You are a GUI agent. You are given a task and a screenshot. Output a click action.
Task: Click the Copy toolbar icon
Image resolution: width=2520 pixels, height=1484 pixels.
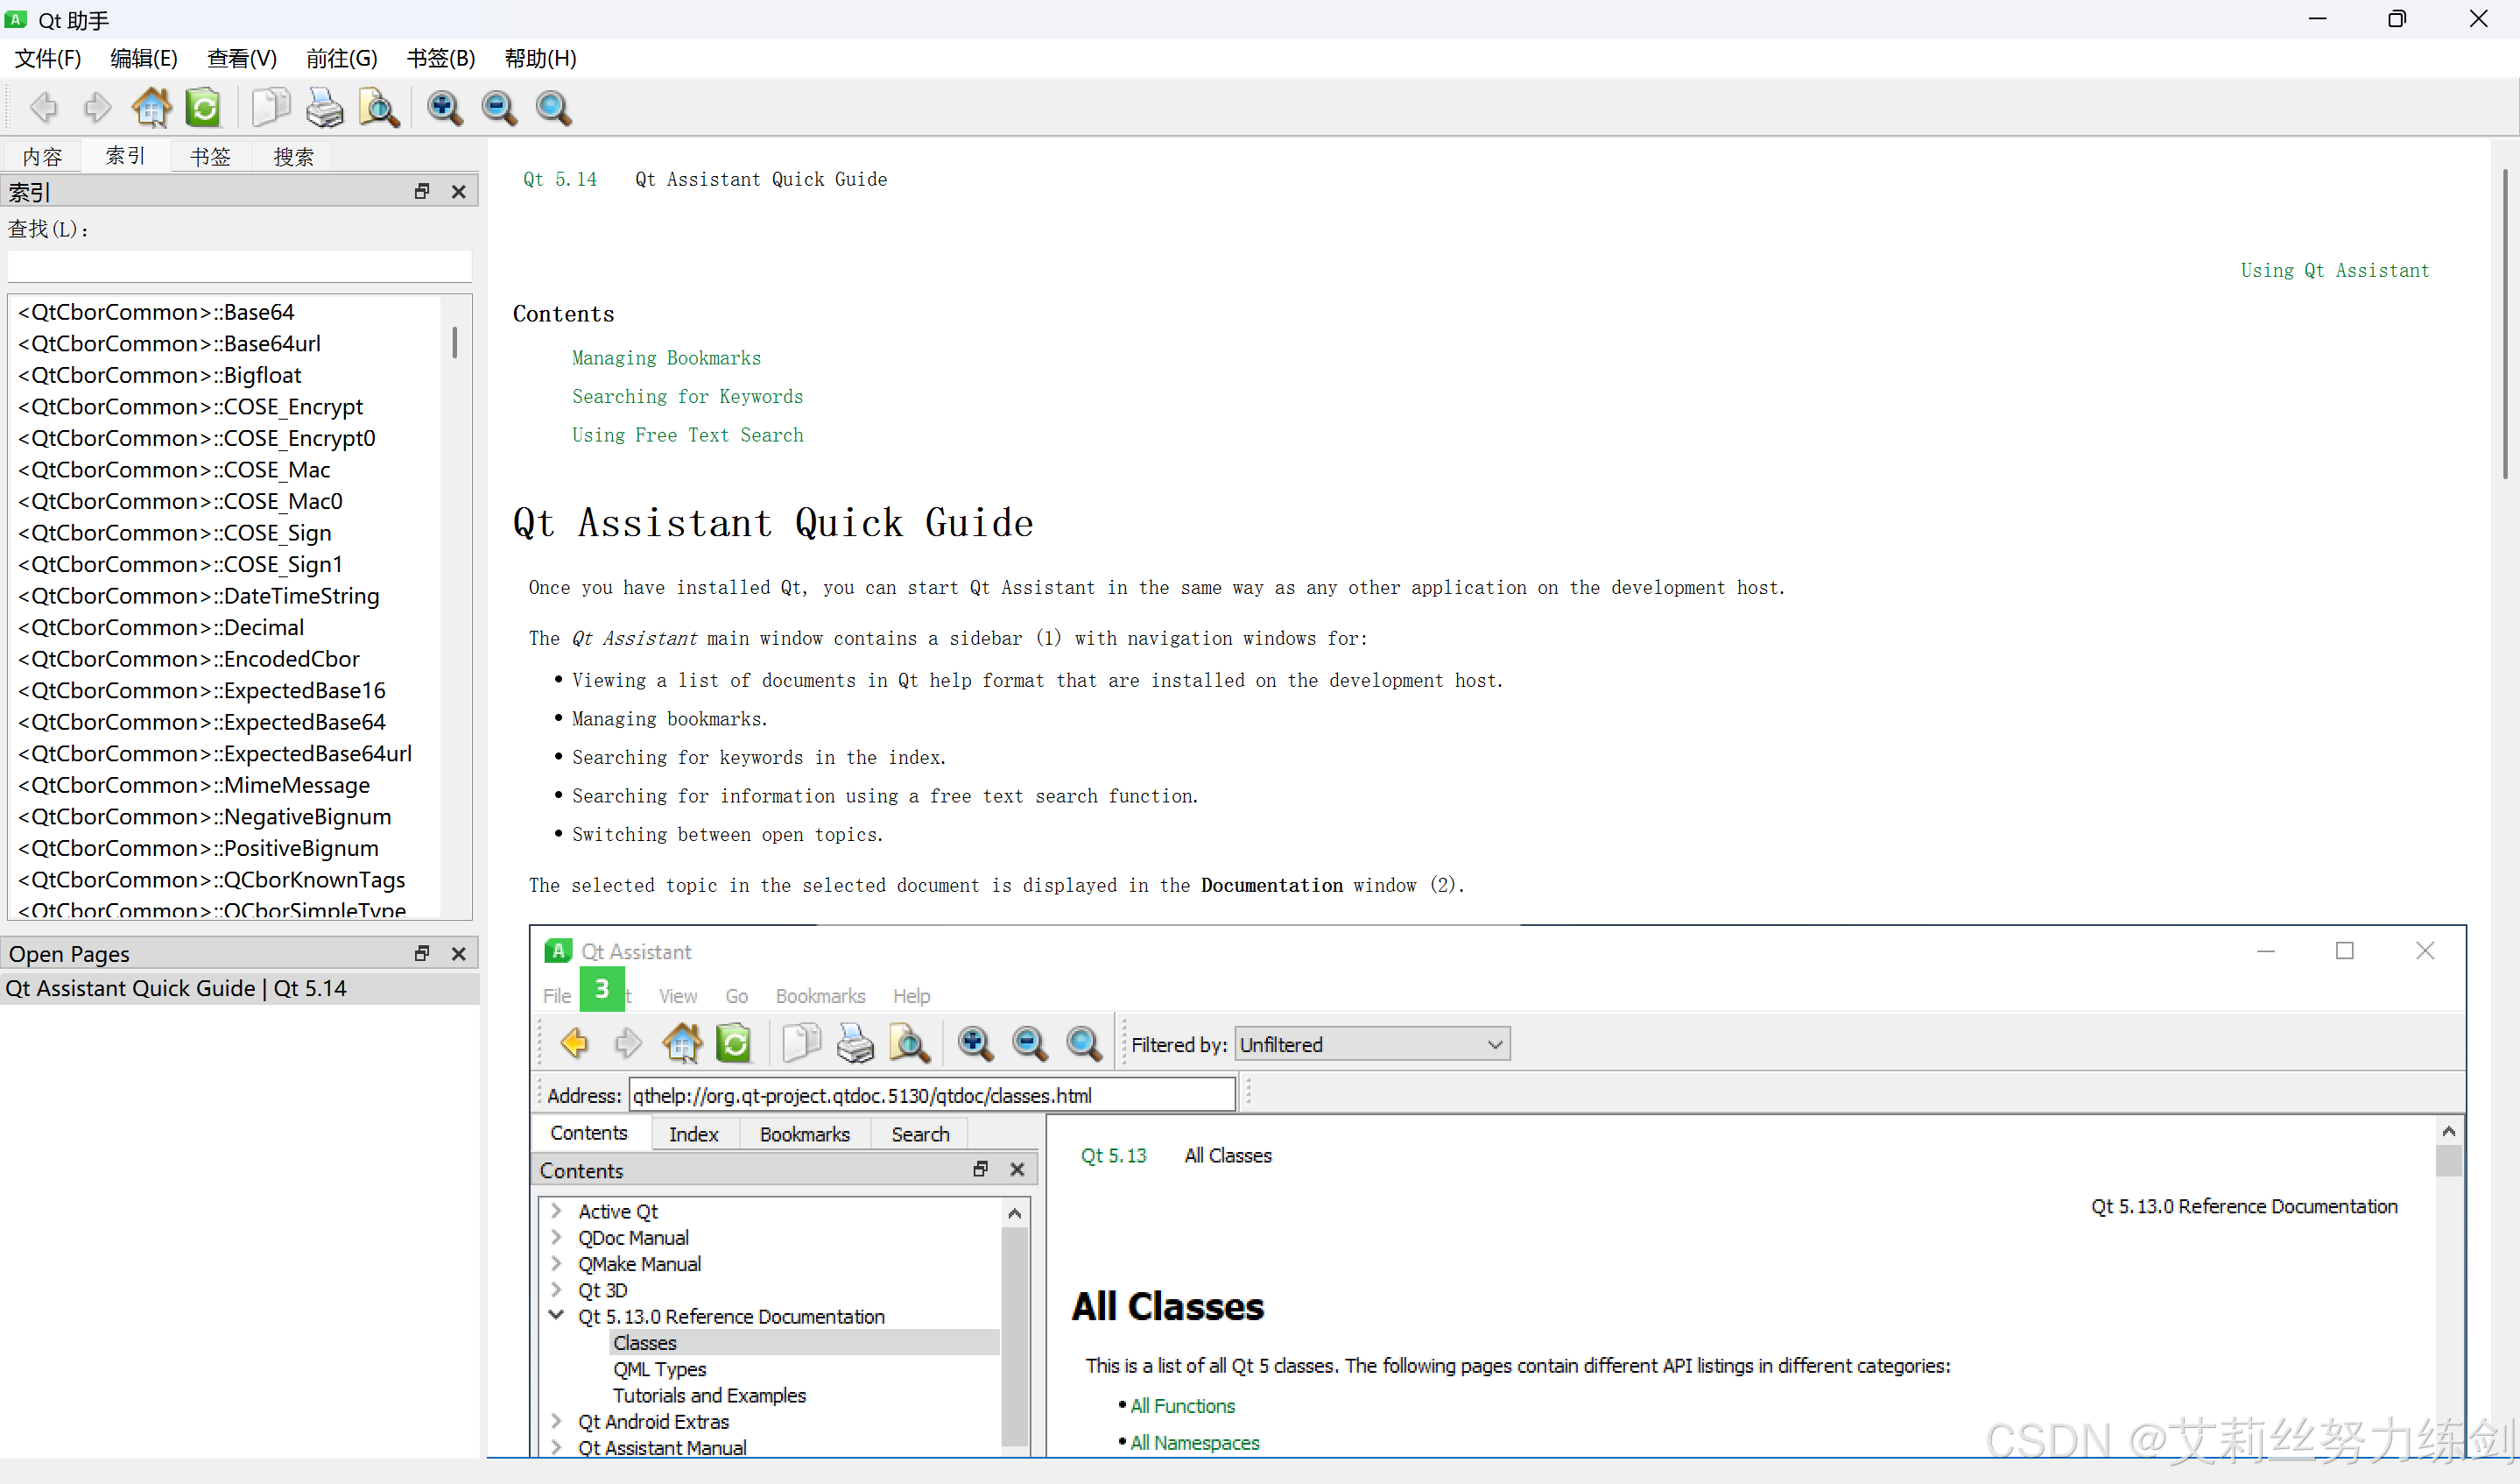click(270, 107)
